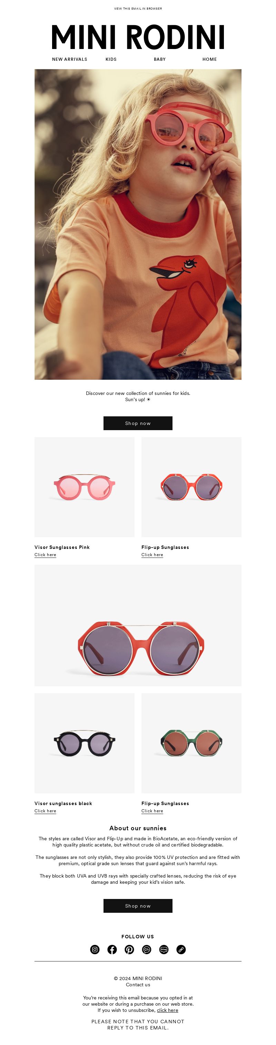The height and width of the screenshot is (1045, 276).
Task: Click the View This Email in Browser link
Action: [138, 9]
